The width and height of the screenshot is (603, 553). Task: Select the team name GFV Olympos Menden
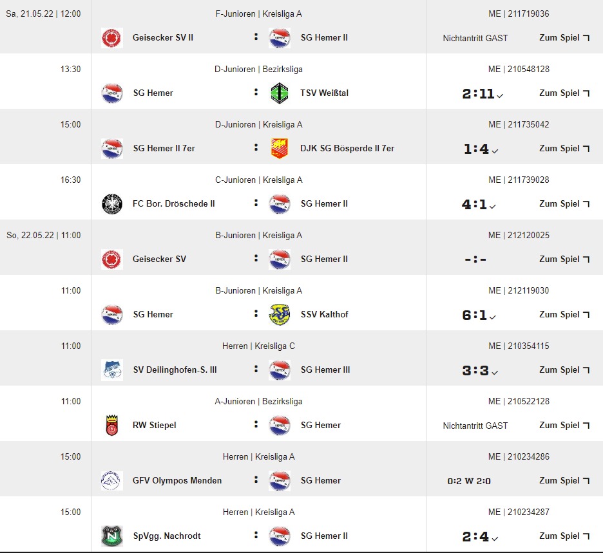click(177, 481)
